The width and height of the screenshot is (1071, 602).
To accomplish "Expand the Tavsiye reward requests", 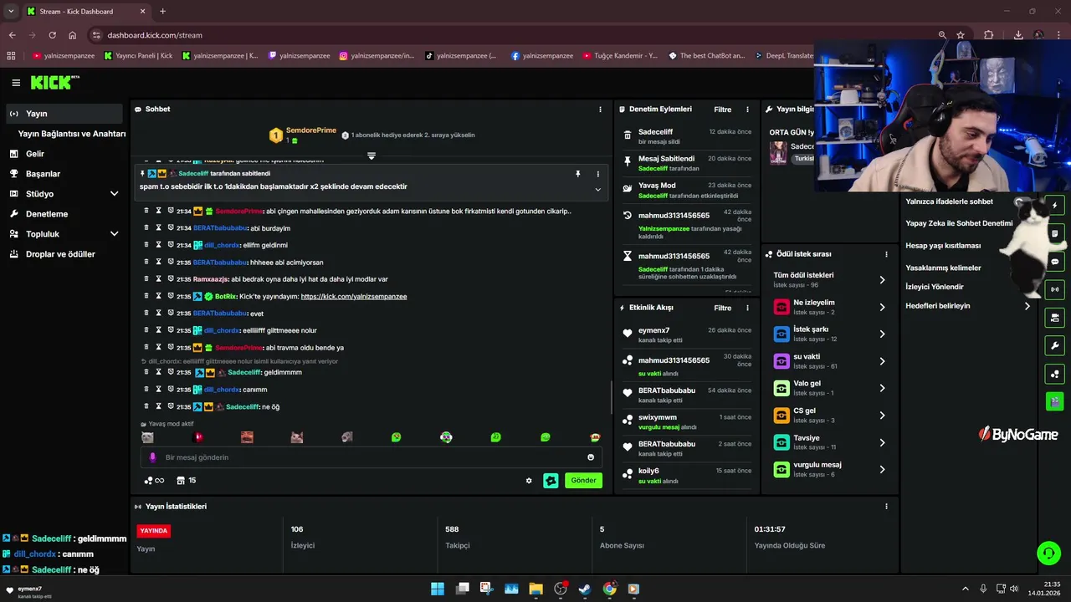I will coord(882,442).
